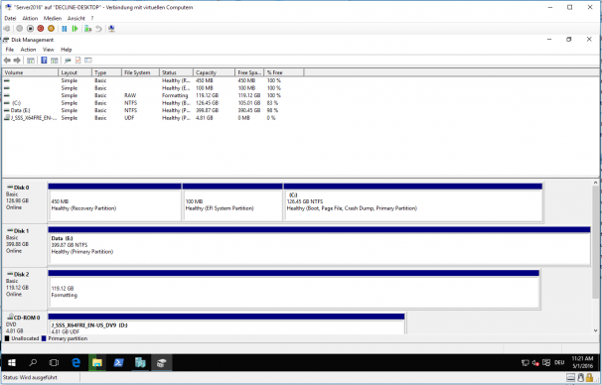Click the orange Save VM state icon
The height and width of the screenshot is (385, 602).
51,29
